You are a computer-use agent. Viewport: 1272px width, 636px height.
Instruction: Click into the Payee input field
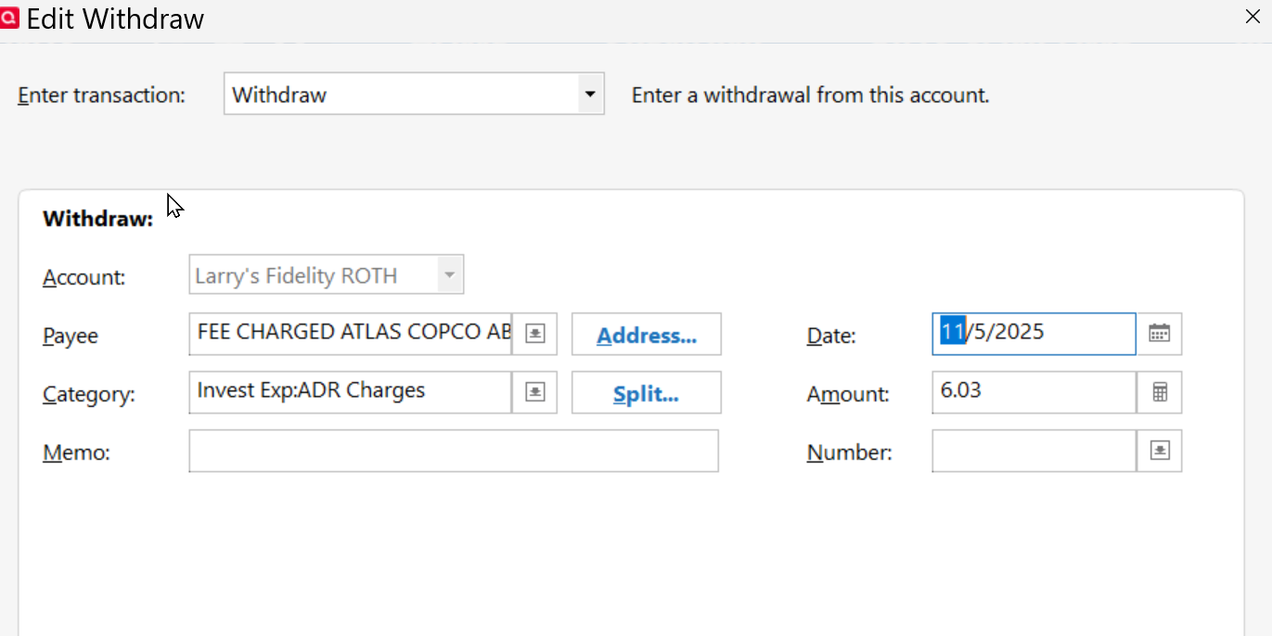click(x=351, y=334)
